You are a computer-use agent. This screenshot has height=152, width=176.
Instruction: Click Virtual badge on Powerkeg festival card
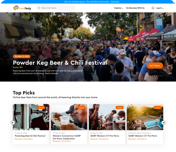(x=41, y=108)
